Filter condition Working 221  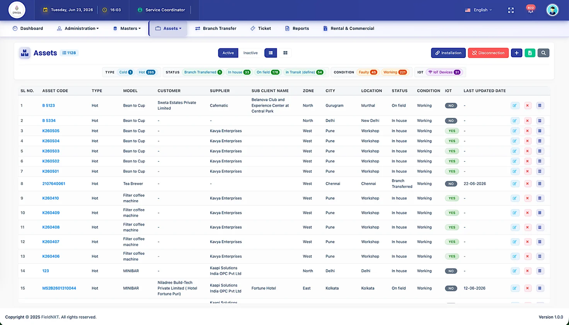[395, 72]
